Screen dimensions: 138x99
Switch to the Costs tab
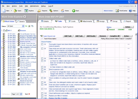click(x=72, y=21)
